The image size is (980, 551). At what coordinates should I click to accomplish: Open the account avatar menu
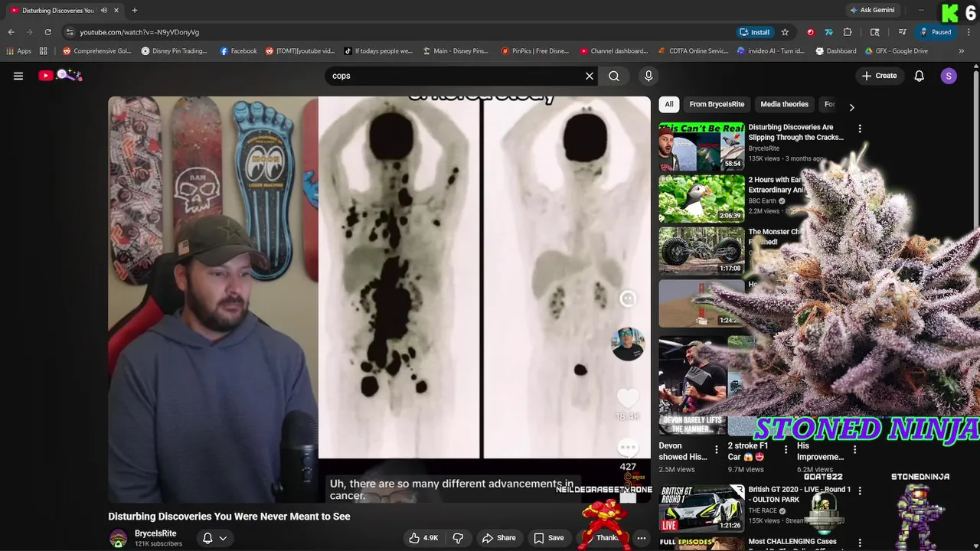click(x=949, y=76)
